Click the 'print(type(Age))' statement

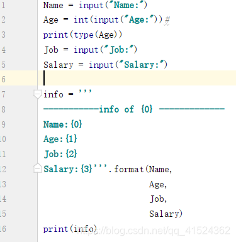pos(82,35)
